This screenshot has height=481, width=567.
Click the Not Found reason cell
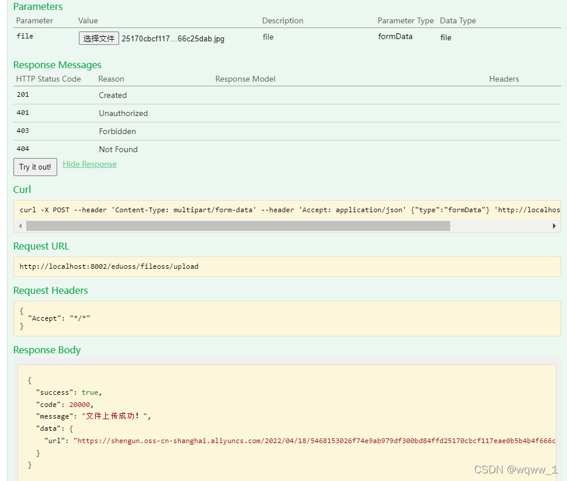click(118, 149)
